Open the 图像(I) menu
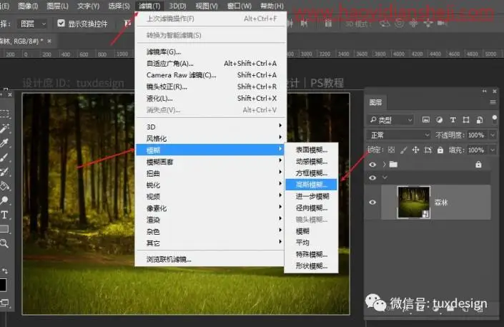Viewport: 504px width, 327px height. (28, 6)
